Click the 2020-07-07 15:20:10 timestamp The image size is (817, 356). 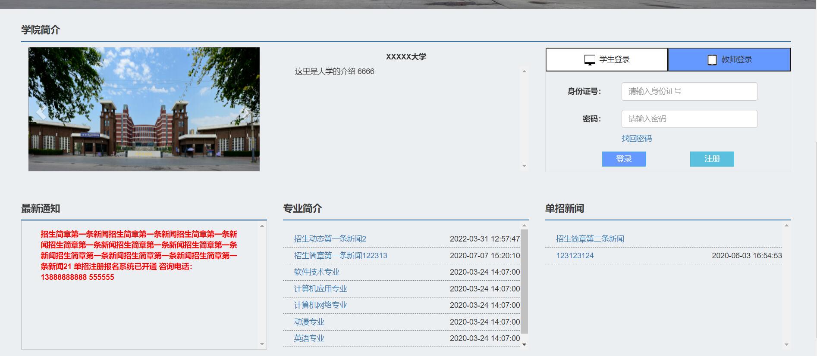coord(485,256)
